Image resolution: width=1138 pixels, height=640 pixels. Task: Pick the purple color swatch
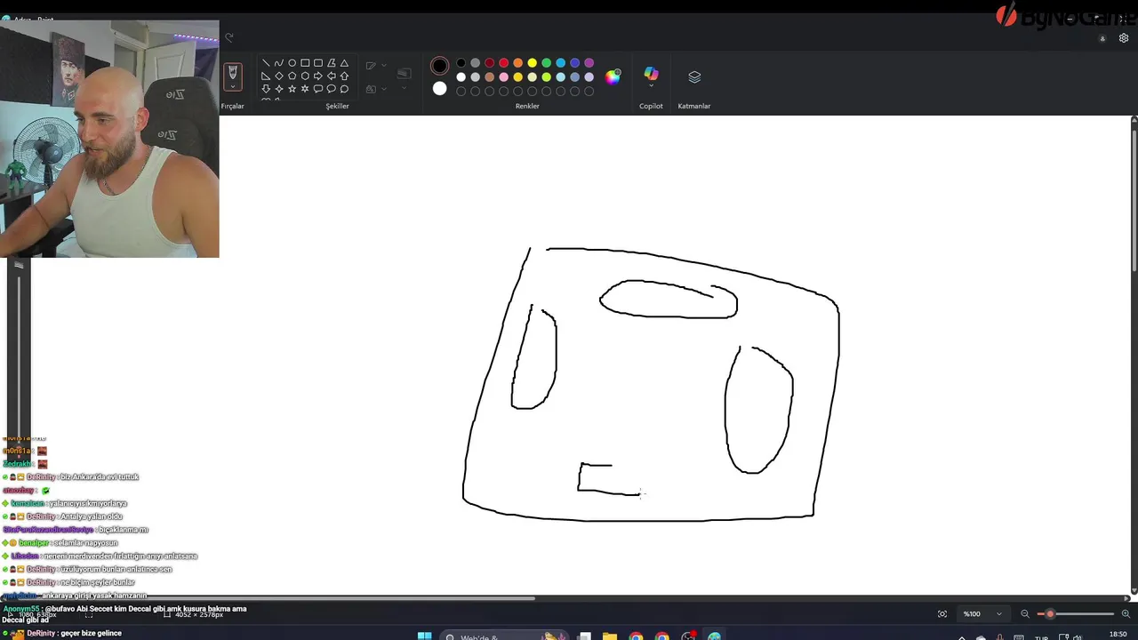point(589,63)
